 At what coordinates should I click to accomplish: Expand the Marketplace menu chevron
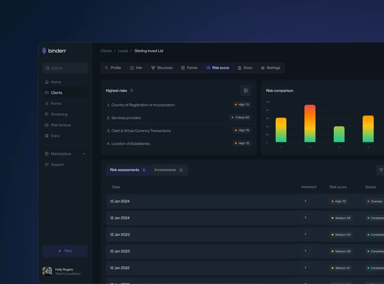[84, 154]
